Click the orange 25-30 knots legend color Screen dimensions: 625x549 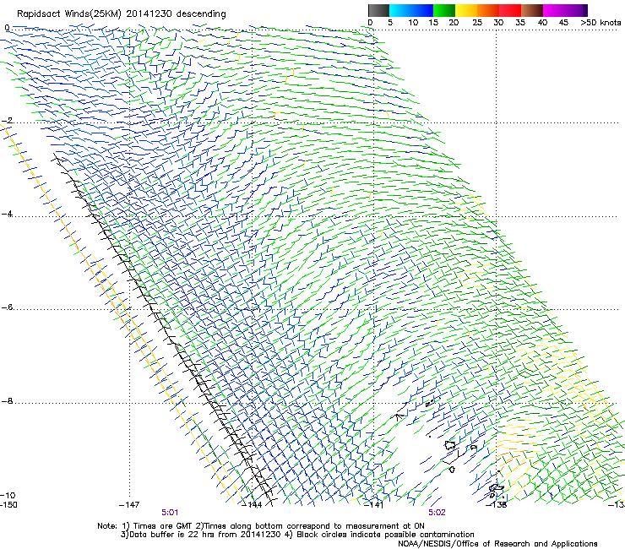[488, 10]
